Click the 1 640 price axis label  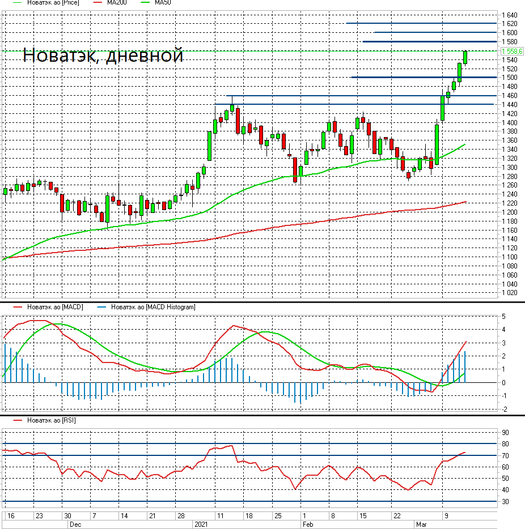point(510,15)
